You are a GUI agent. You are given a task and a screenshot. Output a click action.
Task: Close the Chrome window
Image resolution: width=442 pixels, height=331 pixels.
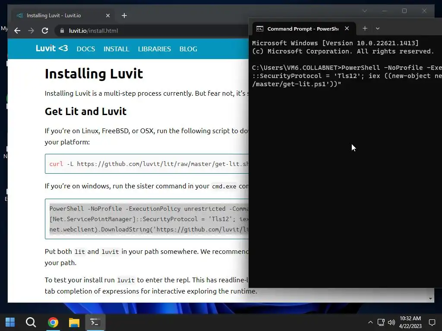coord(424,11)
